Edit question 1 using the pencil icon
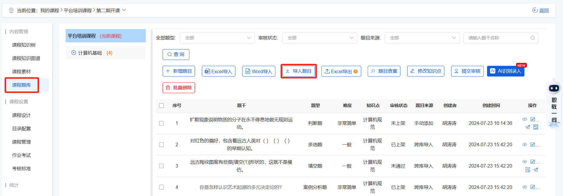Viewport: 563px width, 196px height. pyautogui.click(x=533, y=119)
